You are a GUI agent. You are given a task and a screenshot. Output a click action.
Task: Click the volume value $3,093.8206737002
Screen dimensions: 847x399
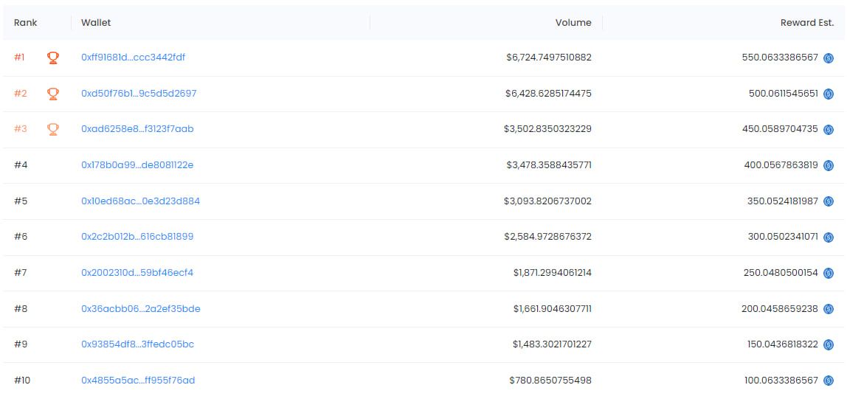coord(547,201)
